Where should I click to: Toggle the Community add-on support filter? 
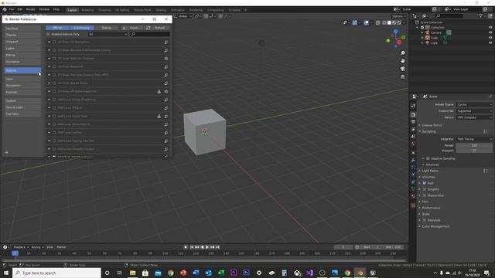pyautogui.click(x=81, y=28)
